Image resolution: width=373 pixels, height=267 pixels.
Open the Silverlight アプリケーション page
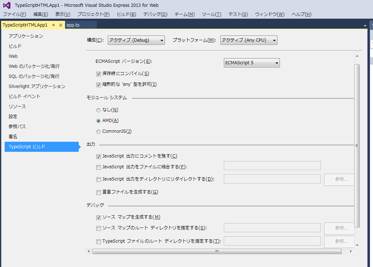click(x=37, y=86)
